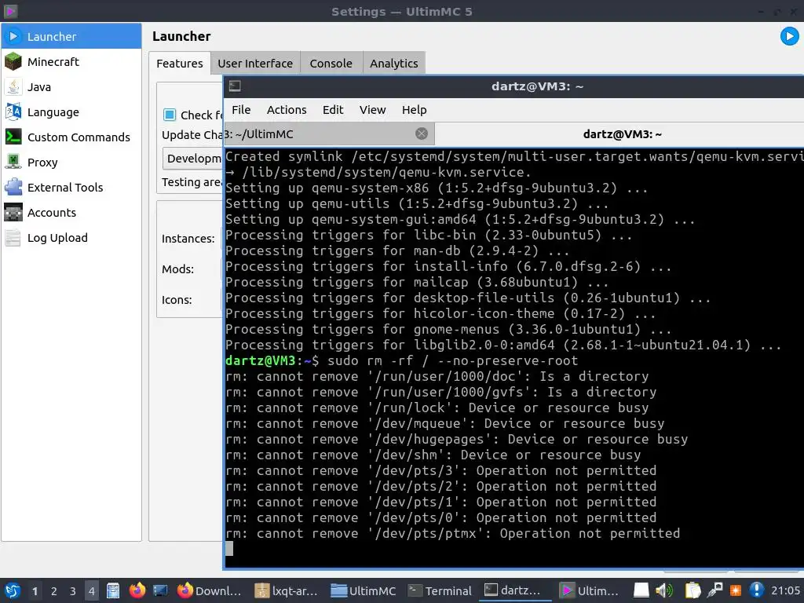The width and height of the screenshot is (804, 603).
Task: Activate the Terminal taskbar window
Action: point(440,590)
